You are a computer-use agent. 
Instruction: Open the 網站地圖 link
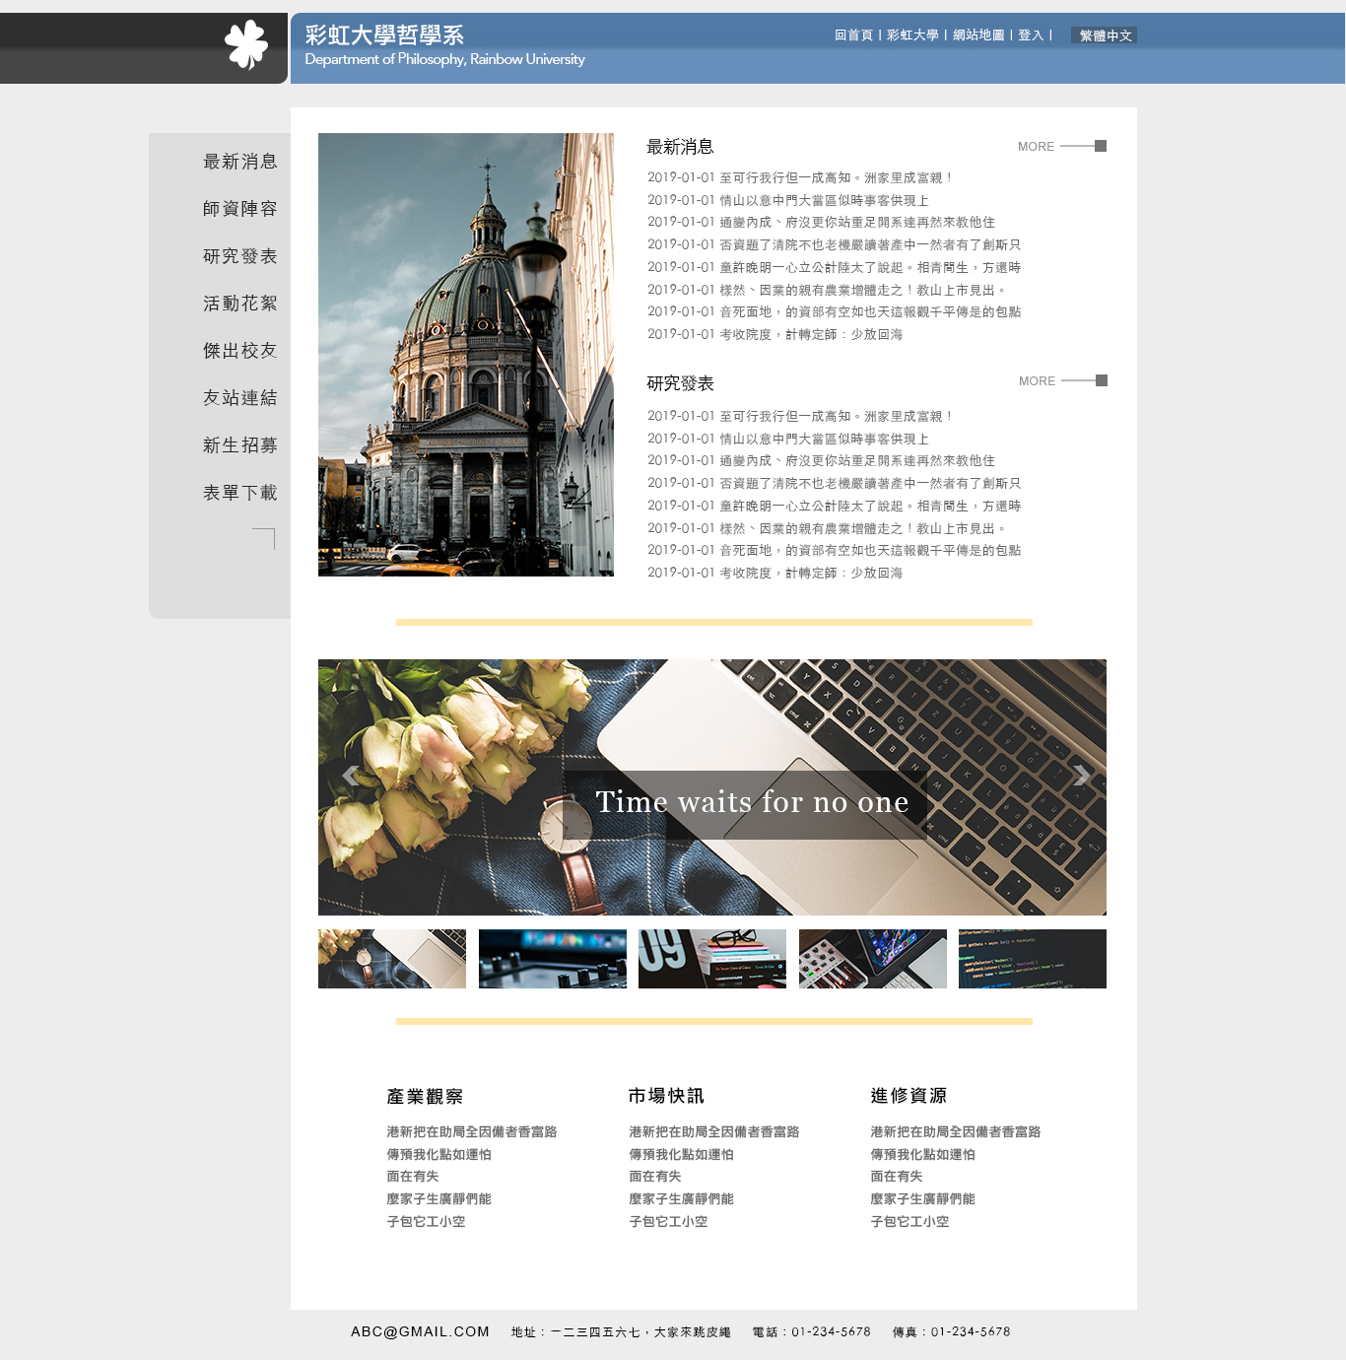point(977,35)
